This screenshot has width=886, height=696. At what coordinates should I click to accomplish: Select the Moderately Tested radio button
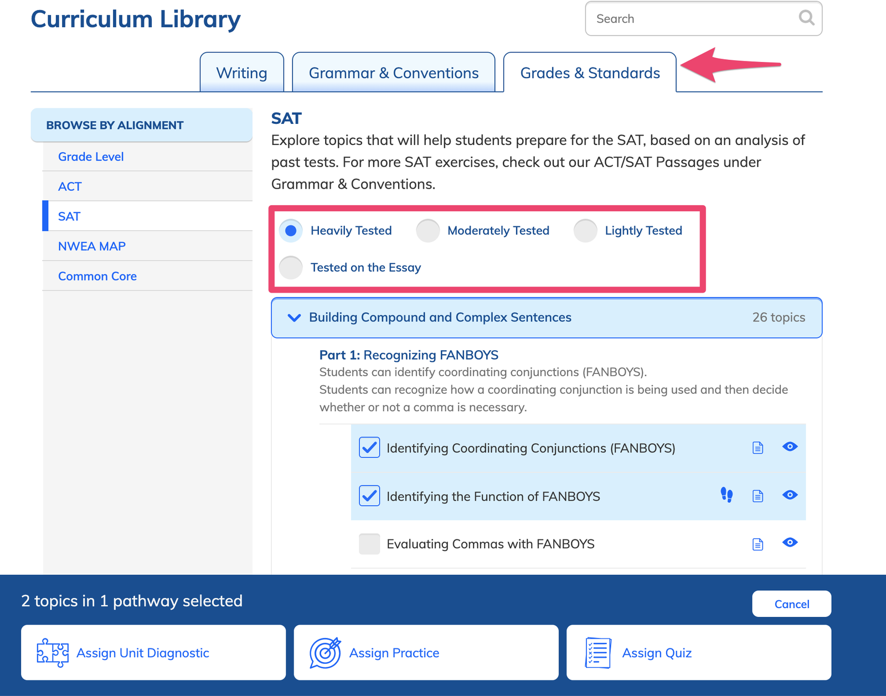[428, 231]
